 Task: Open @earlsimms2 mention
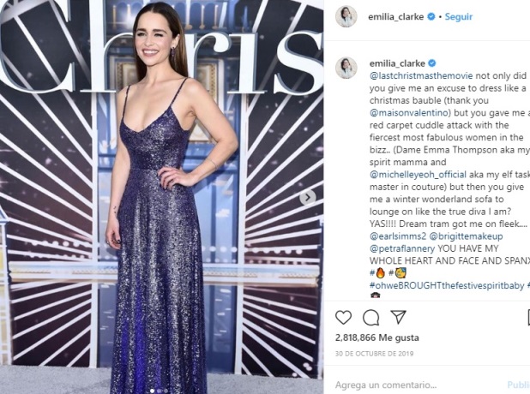pyautogui.click(x=398, y=236)
